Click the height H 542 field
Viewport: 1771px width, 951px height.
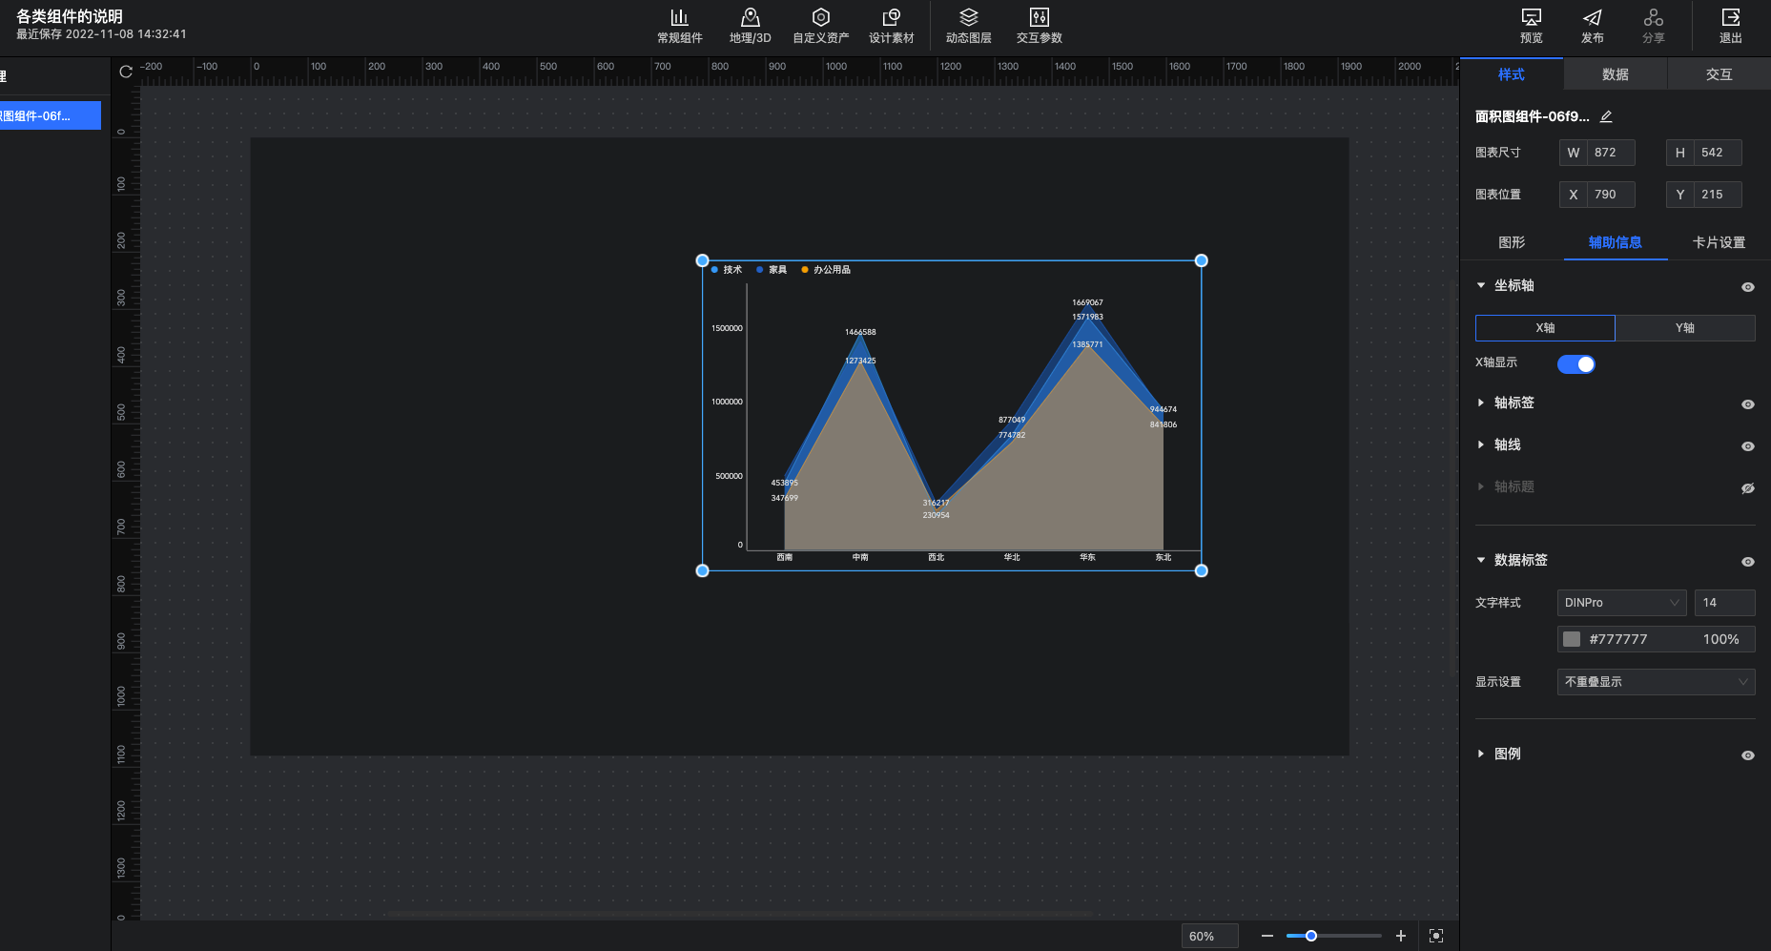click(1704, 153)
